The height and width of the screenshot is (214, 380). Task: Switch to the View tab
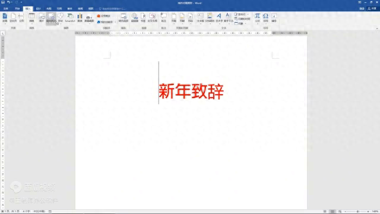coord(91,8)
